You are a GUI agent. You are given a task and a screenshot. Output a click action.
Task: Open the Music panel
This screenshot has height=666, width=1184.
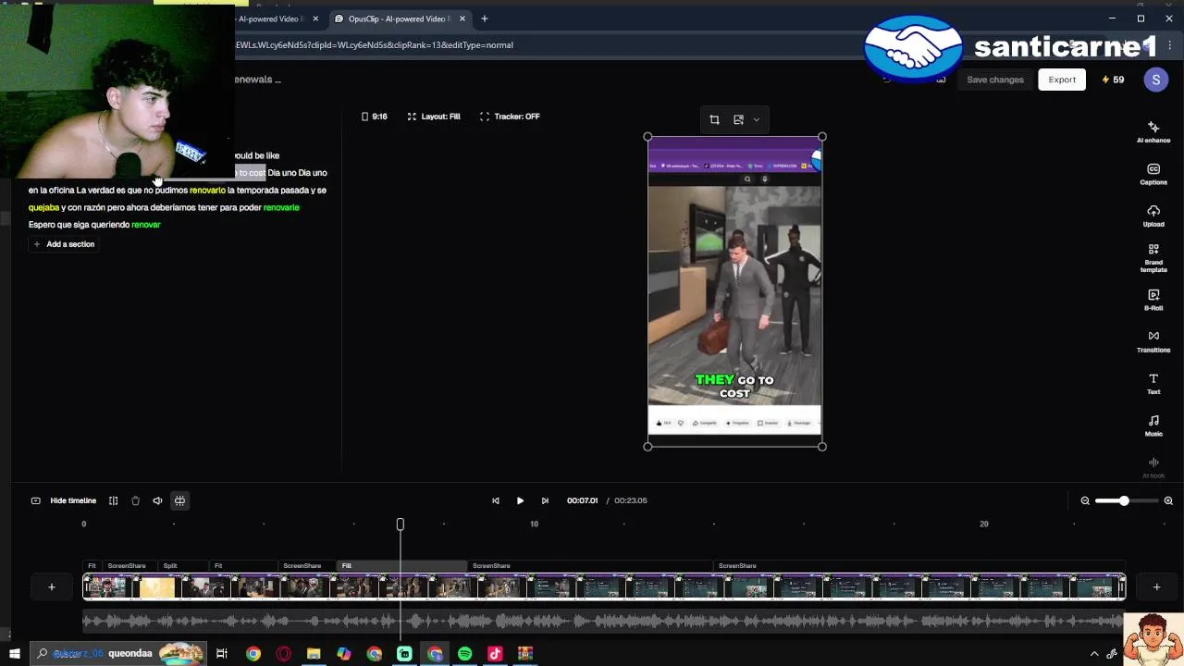coord(1153,425)
